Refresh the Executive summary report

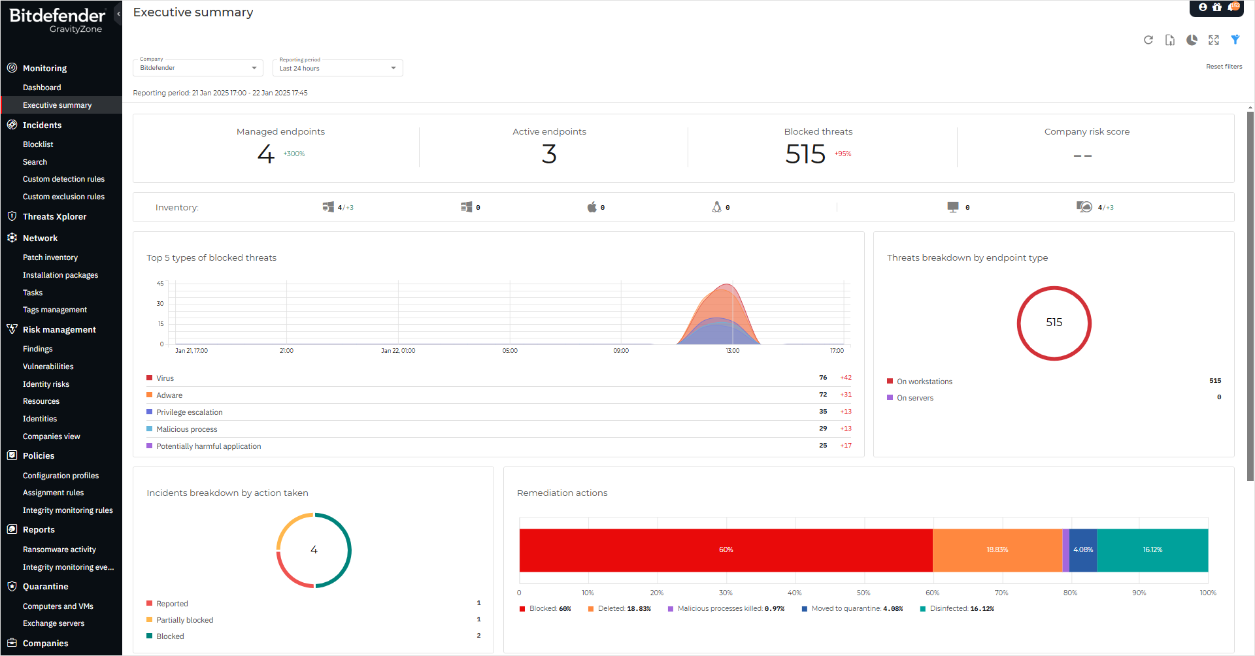(1148, 40)
